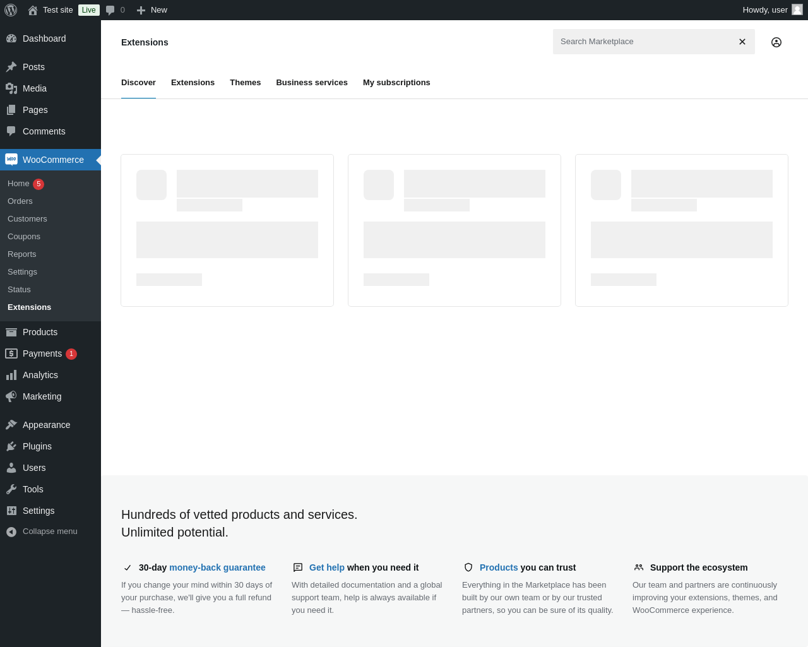Open the My account profile icon
The width and height of the screenshot is (808, 647).
(776, 42)
